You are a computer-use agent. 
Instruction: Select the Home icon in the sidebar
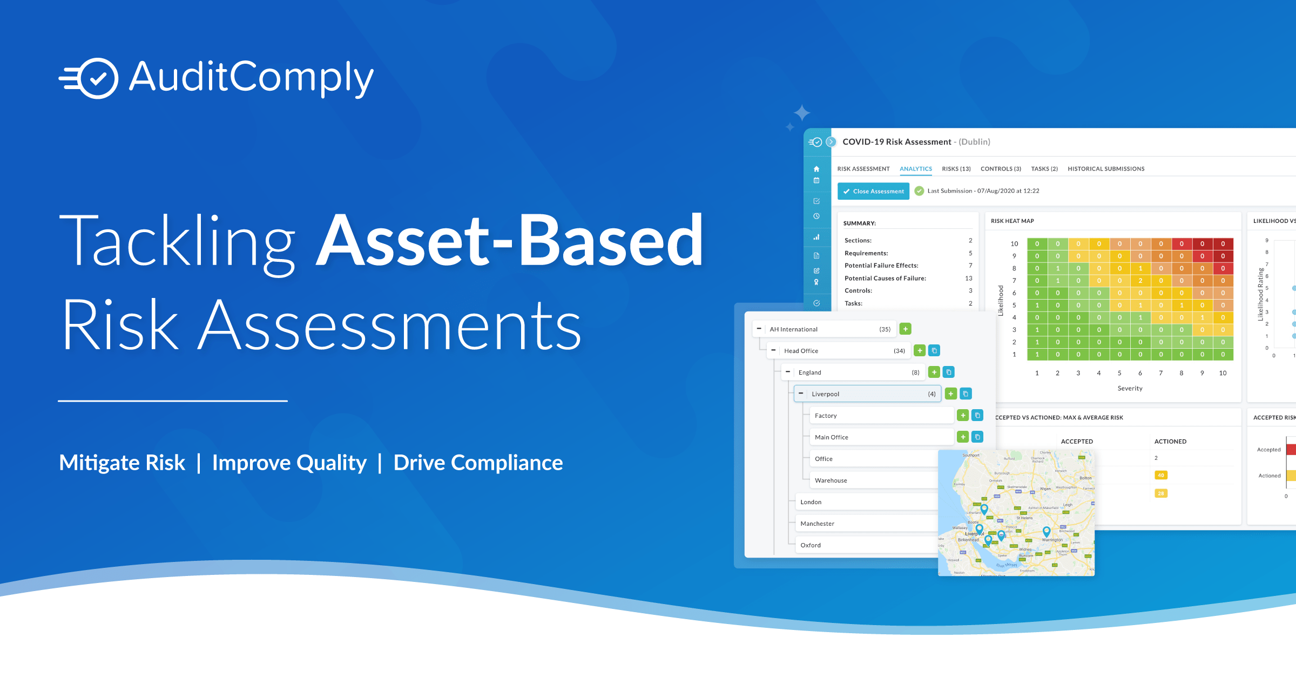click(816, 168)
